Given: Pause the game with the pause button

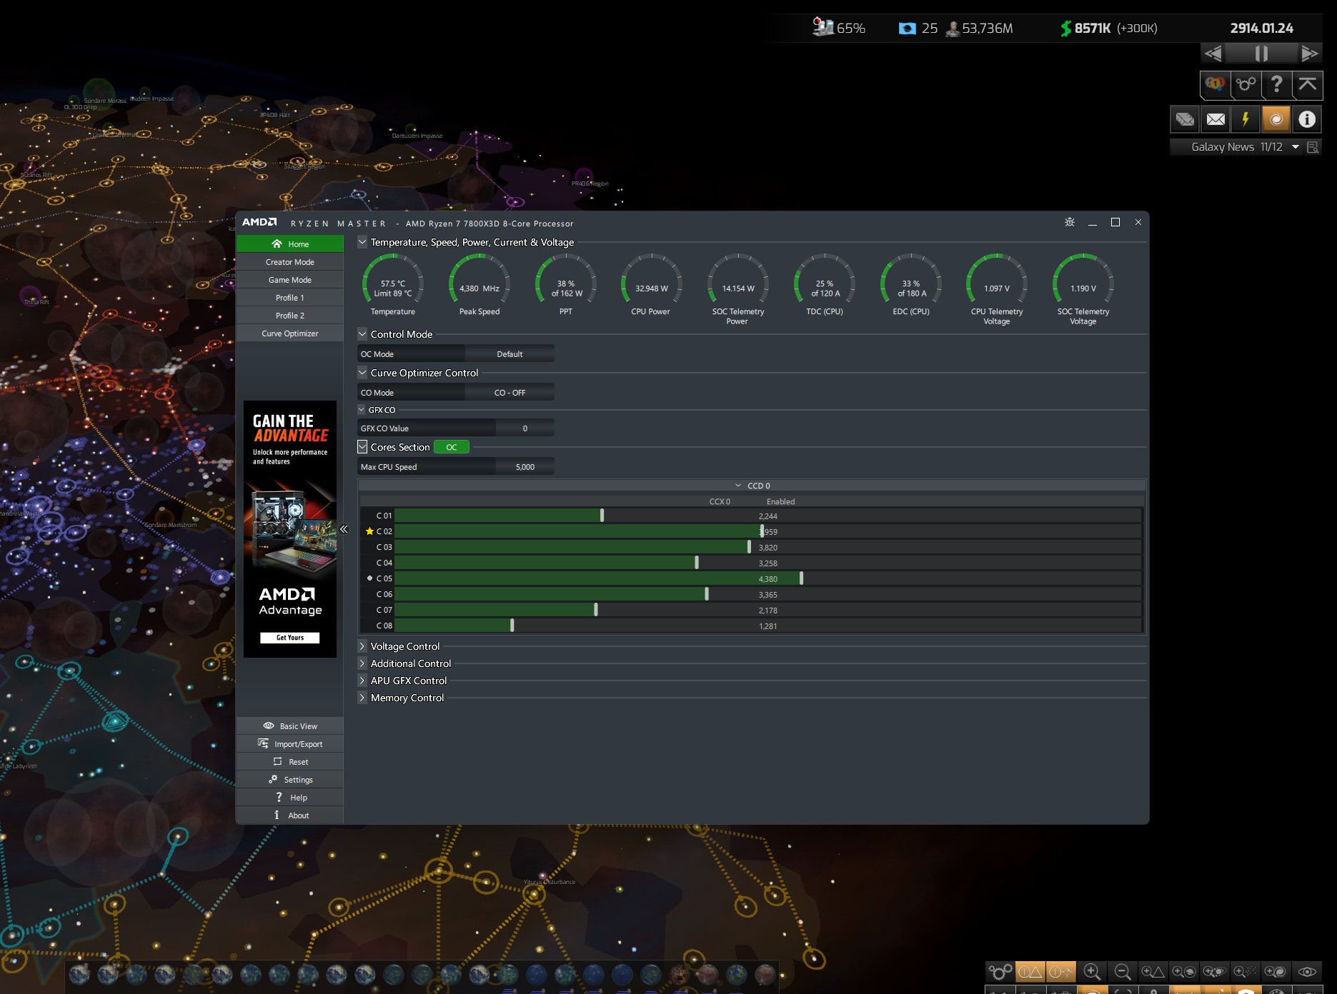Looking at the screenshot, I should 1261,54.
